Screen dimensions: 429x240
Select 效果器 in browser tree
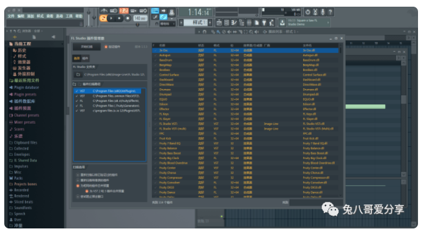pyautogui.click(x=24, y=62)
